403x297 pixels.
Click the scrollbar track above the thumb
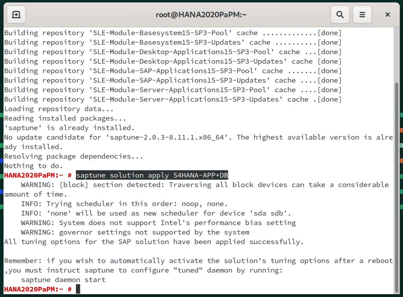(396, 55)
